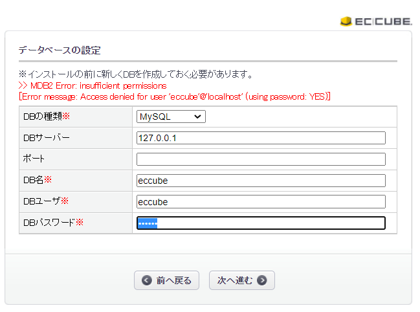
Task: Focus the DBサーバー field containing 127.0.0.1
Action: click(x=261, y=138)
